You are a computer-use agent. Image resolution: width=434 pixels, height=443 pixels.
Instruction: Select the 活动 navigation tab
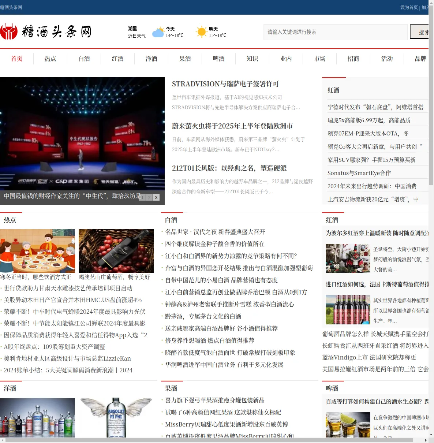pos(387,59)
